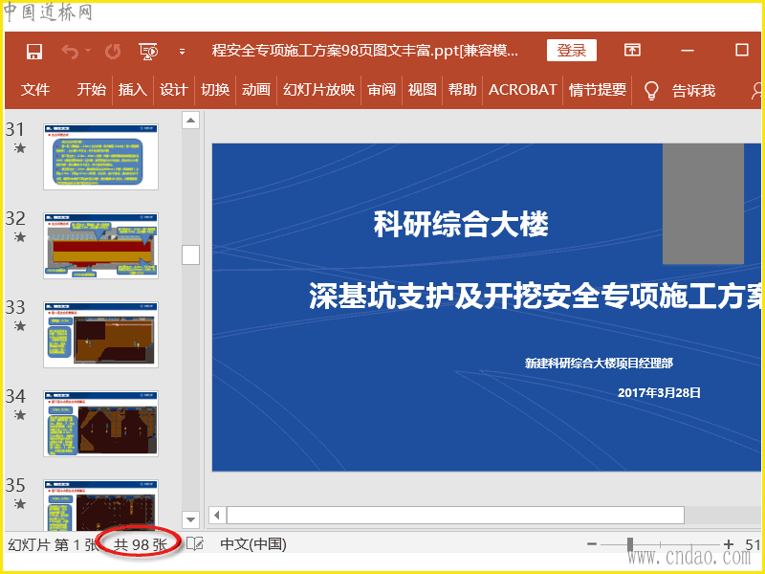Screen dimensions: 765x574
Task: Click 新建科研综合大楼项目经理部 text on slide
Action: [x=599, y=364]
